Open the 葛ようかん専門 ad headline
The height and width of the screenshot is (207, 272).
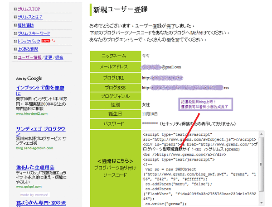[41, 202]
